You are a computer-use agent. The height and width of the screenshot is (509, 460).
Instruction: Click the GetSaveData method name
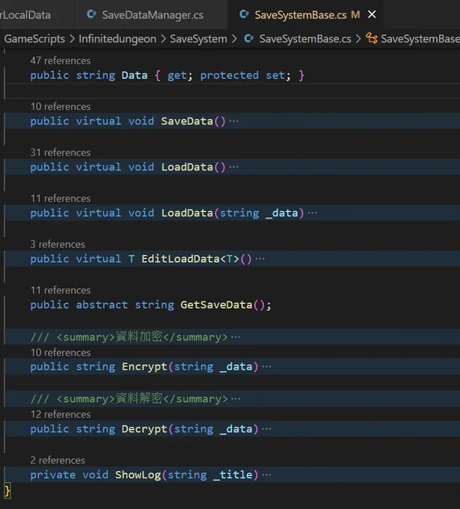[216, 305]
